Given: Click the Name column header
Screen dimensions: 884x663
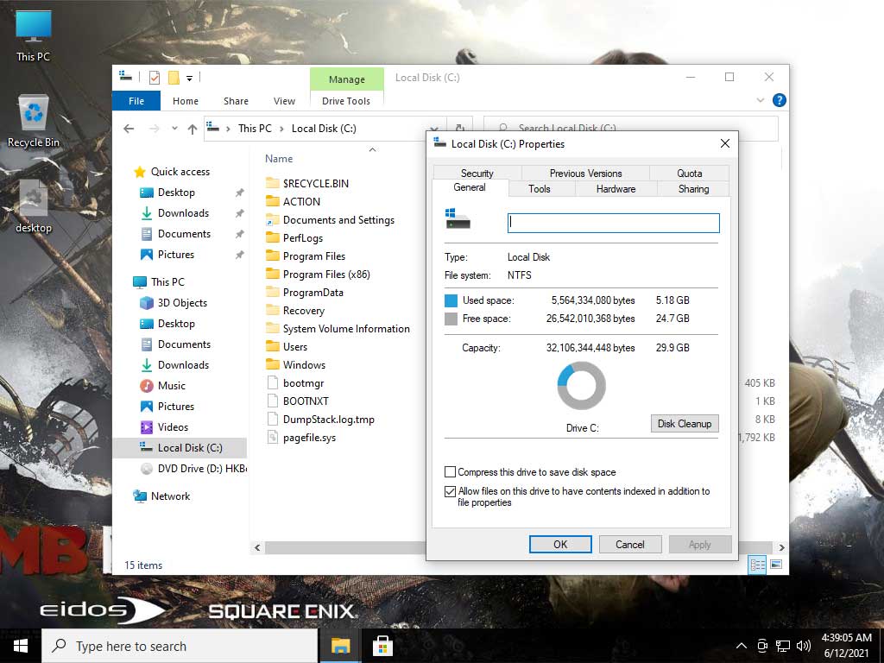Looking at the screenshot, I should coord(279,159).
